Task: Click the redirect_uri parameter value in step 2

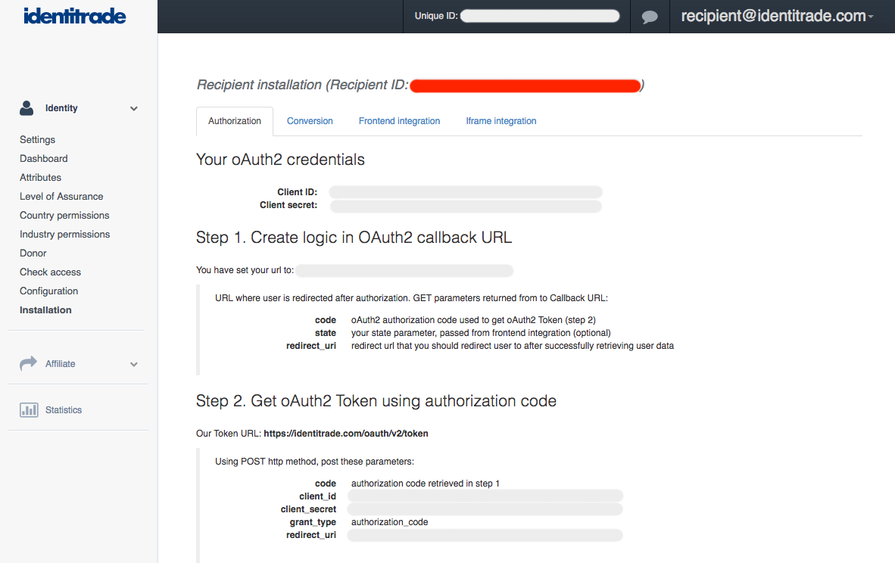Action: click(x=485, y=535)
